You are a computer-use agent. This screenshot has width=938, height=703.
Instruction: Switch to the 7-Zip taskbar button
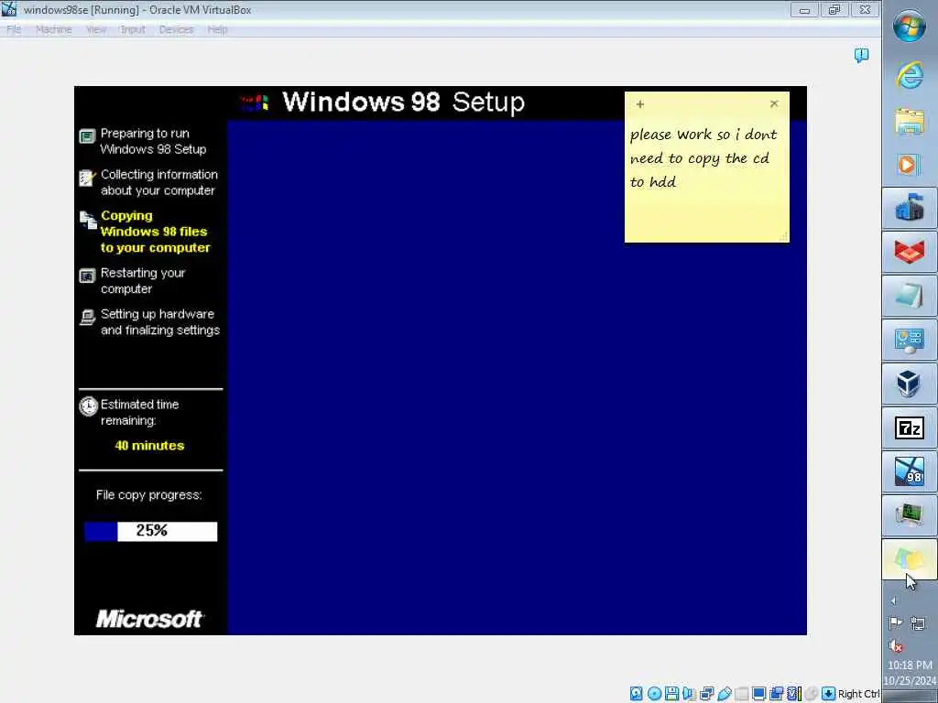[x=910, y=427]
